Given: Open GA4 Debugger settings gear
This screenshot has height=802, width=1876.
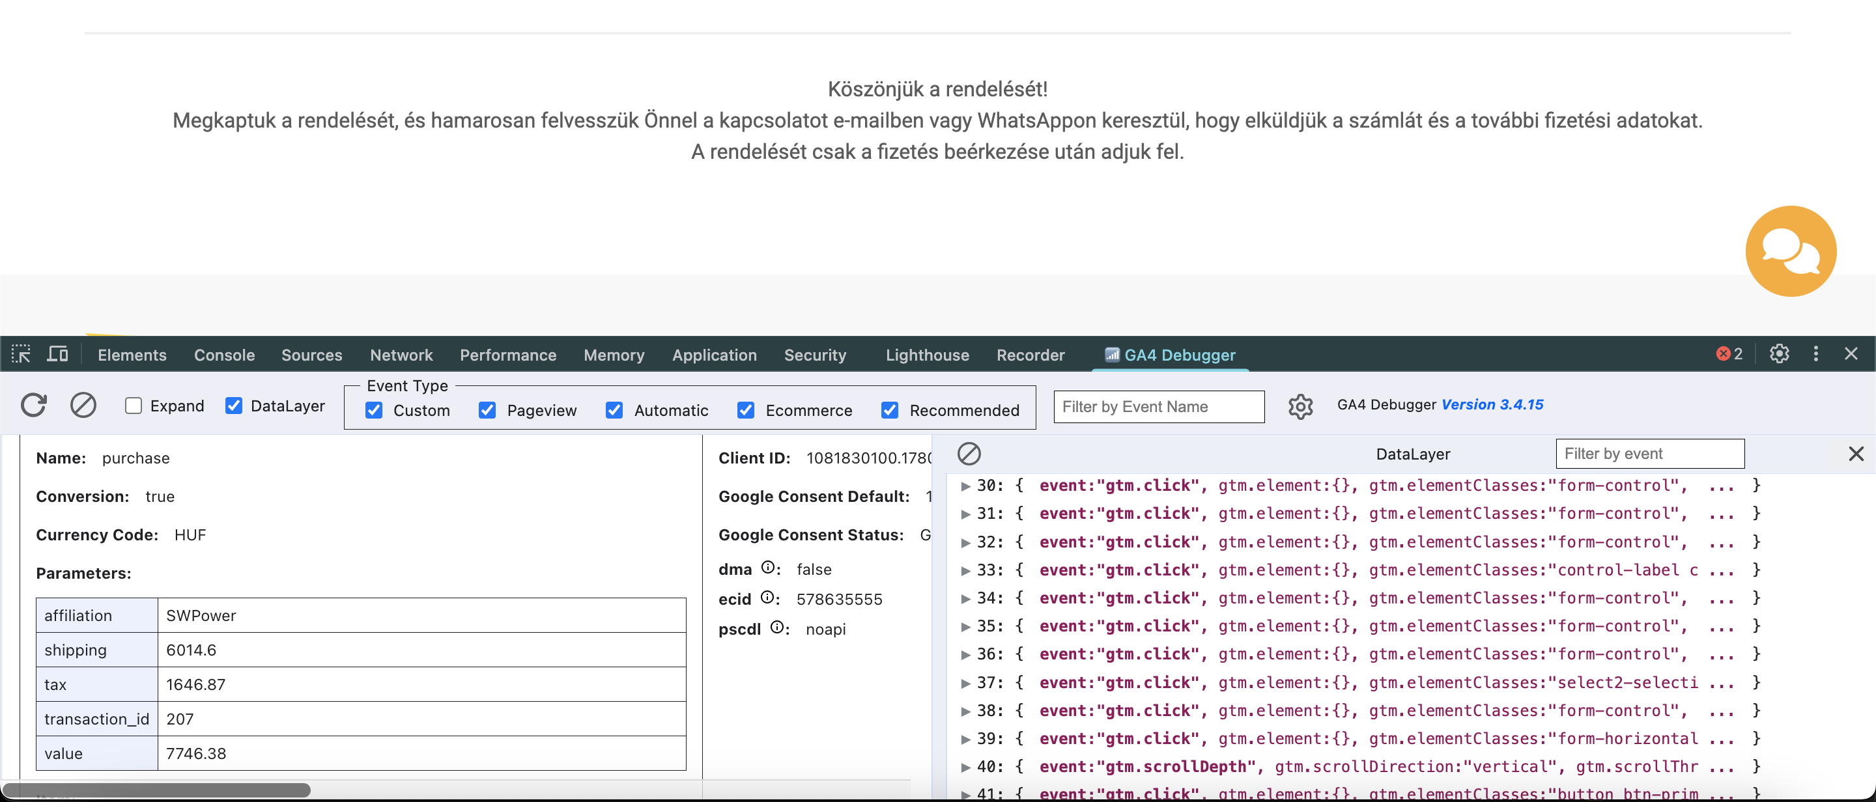Looking at the screenshot, I should [1300, 406].
